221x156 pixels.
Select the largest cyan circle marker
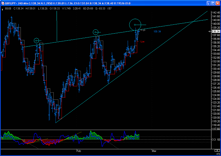click(135, 25)
